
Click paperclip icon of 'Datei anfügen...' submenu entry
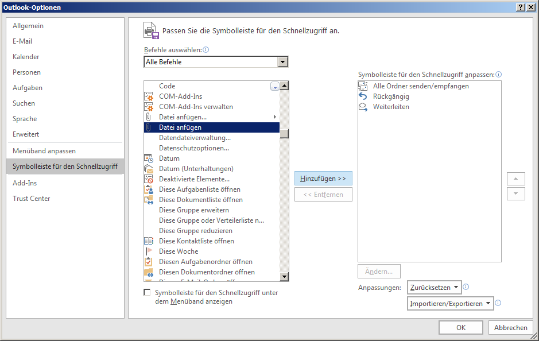[149, 117]
